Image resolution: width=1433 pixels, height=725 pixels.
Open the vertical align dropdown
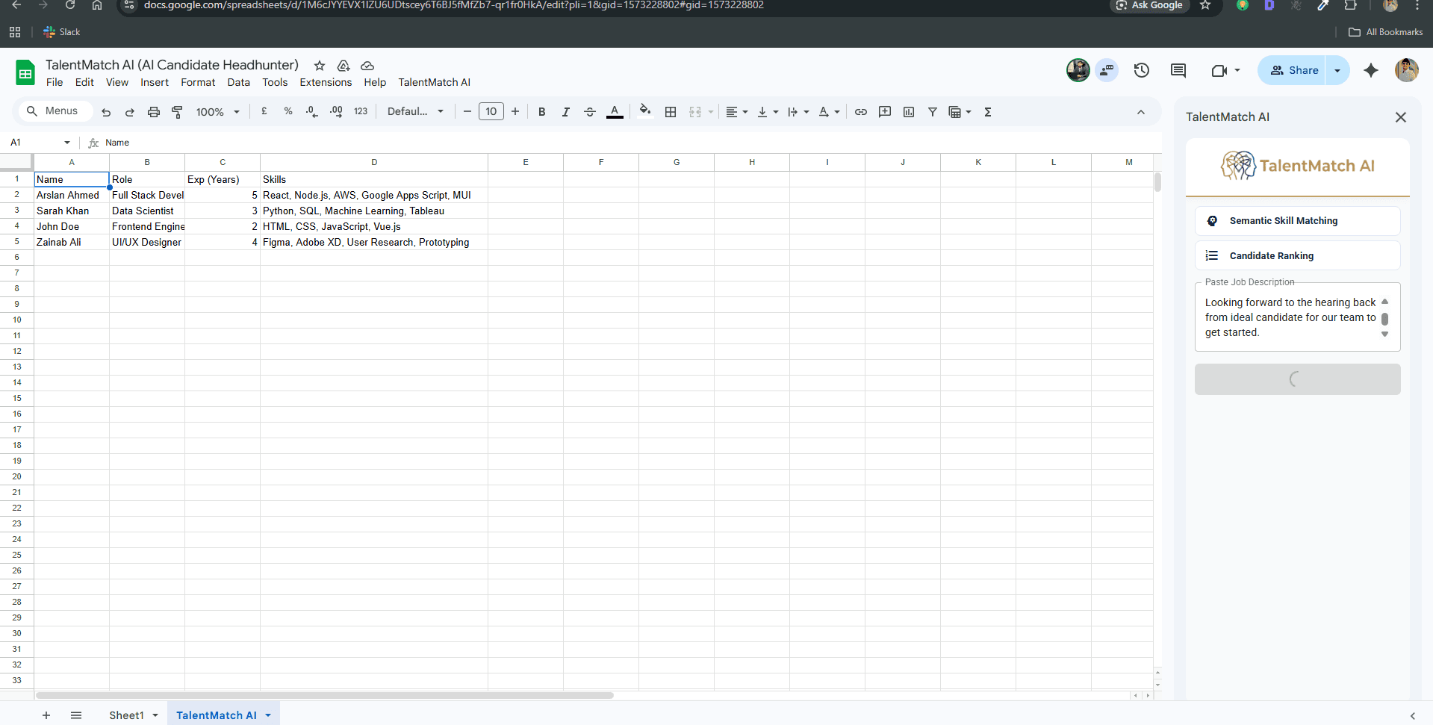point(768,112)
